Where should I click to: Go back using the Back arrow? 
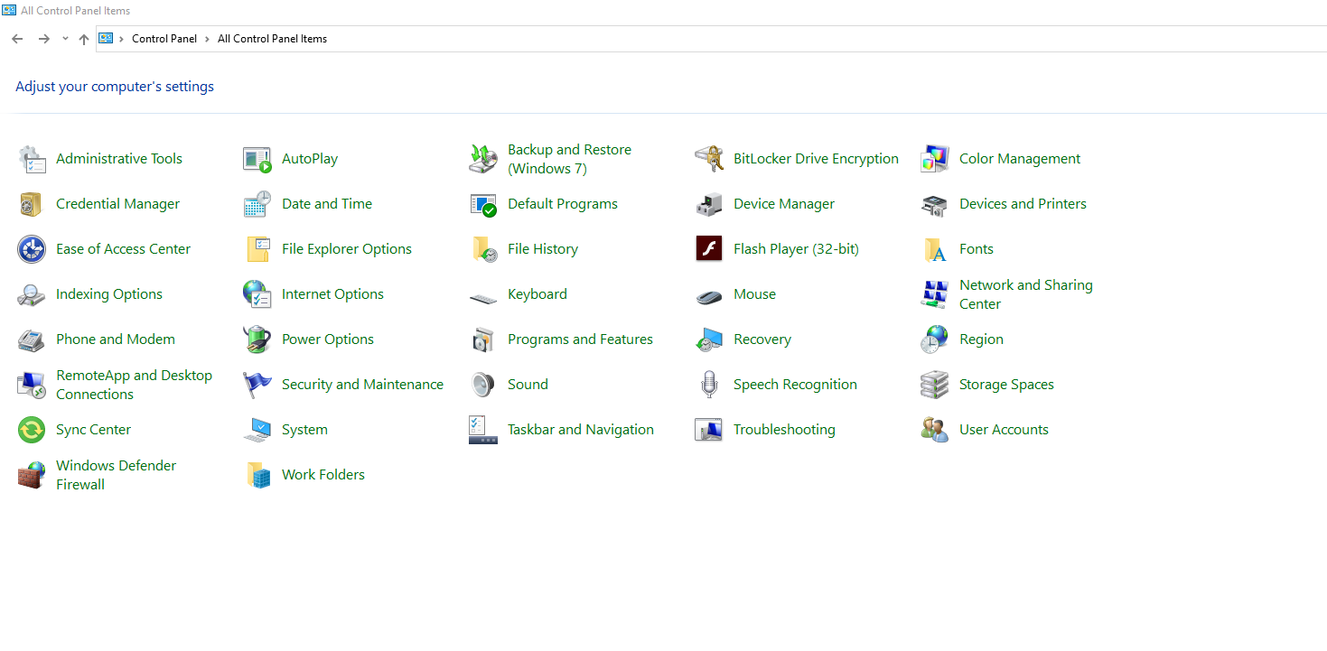[x=17, y=39]
